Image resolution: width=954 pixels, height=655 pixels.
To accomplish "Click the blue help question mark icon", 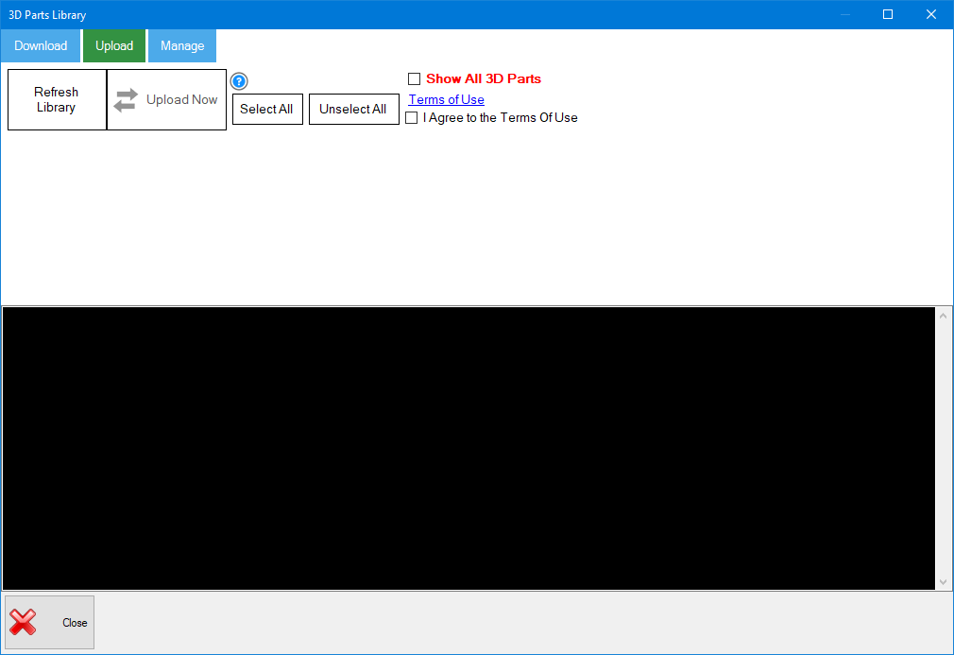I will click(x=239, y=81).
